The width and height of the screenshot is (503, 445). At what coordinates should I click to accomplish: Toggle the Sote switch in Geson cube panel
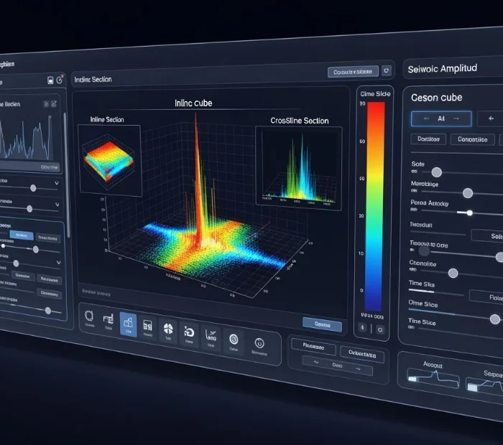point(435,172)
